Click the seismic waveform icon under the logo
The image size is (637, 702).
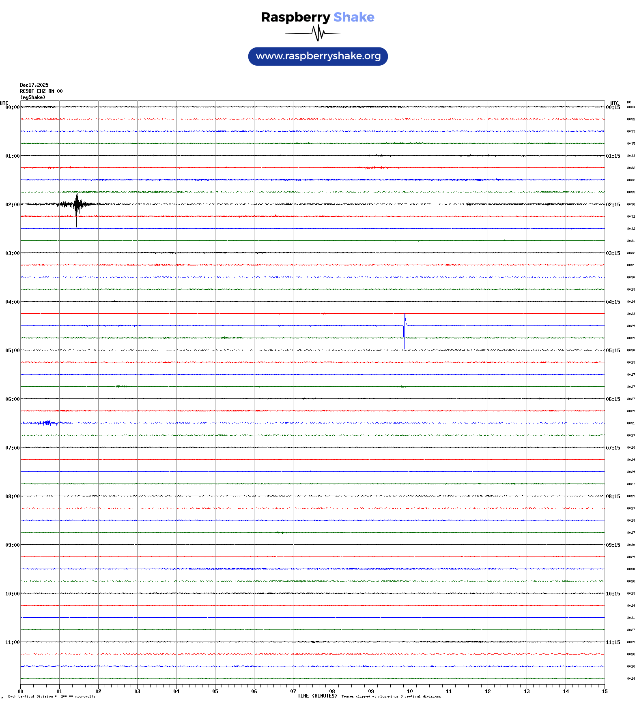coord(318,33)
